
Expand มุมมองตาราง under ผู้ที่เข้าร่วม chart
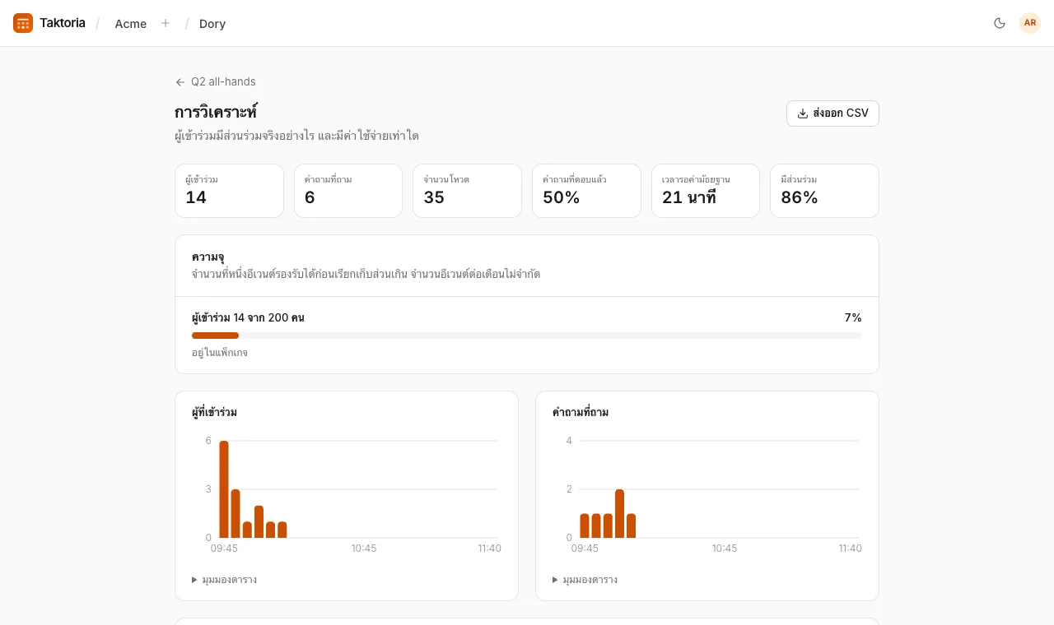pyautogui.click(x=224, y=580)
